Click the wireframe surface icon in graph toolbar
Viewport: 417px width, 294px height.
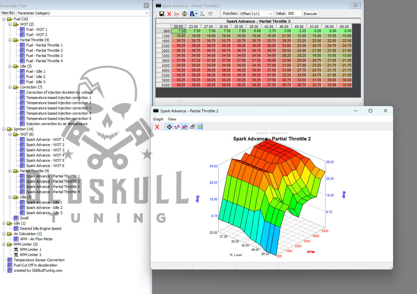click(x=192, y=127)
